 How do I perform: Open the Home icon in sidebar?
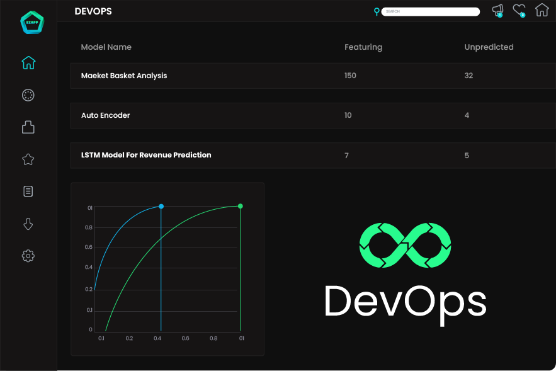point(28,62)
